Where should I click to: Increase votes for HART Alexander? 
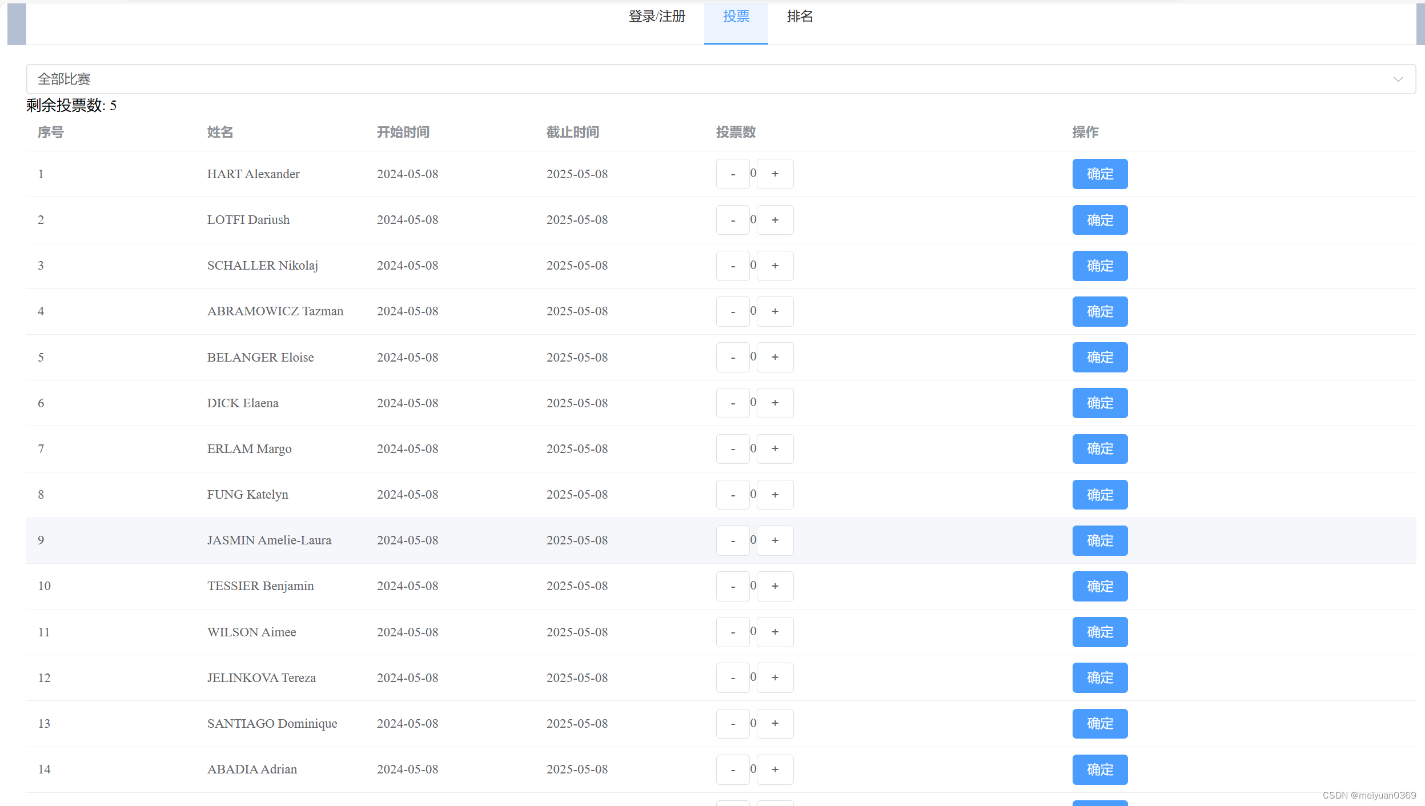coord(774,174)
